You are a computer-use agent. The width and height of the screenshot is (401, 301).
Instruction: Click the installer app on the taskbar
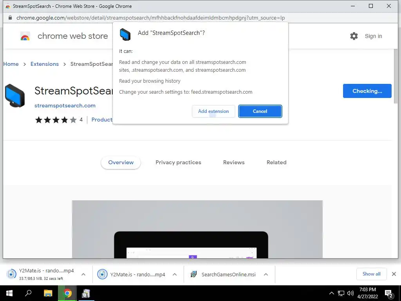coord(86,293)
